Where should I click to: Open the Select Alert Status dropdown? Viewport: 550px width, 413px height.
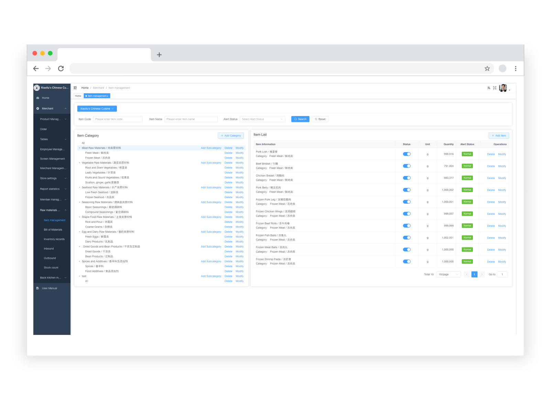pos(262,119)
